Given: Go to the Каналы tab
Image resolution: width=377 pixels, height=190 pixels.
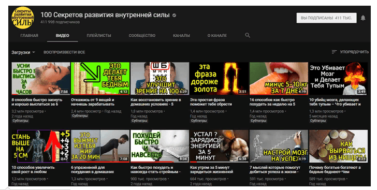Looking at the screenshot, I should [181, 35].
